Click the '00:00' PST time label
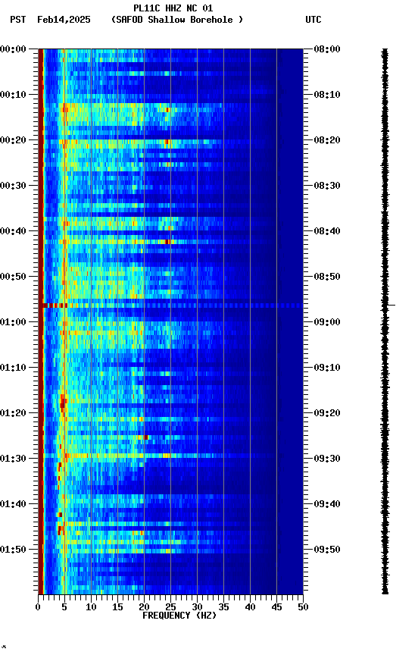Image resolution: width=418 pixels, height=655 pixels. point(13,49)
